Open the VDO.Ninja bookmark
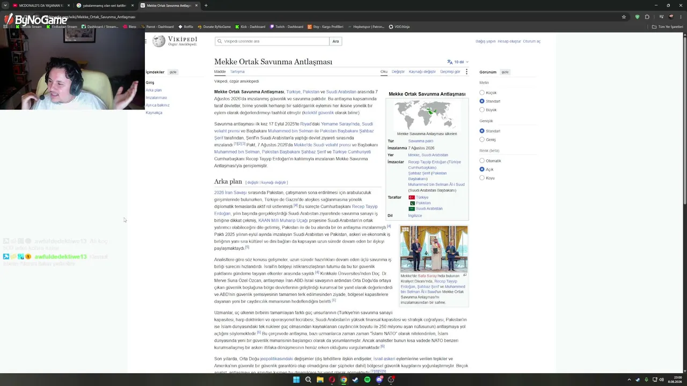 (399, 26)
